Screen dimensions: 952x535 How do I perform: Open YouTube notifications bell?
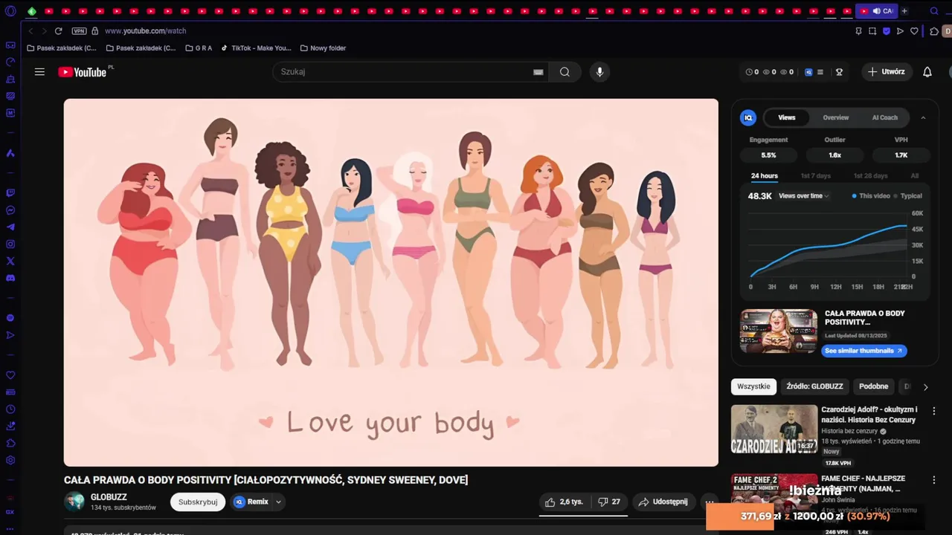tap(927, 72)
